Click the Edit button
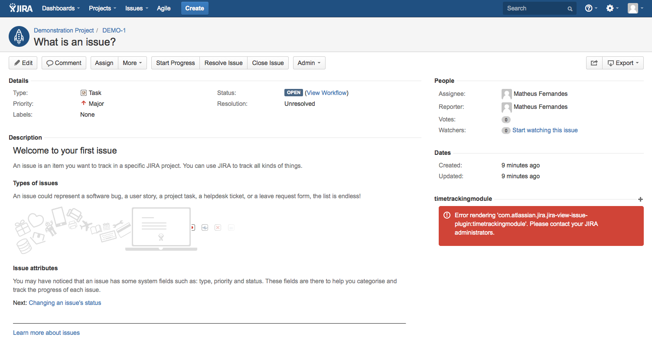The width and height of the screenshot is (652, 360). pyautogui.click(x=23, y=63)
